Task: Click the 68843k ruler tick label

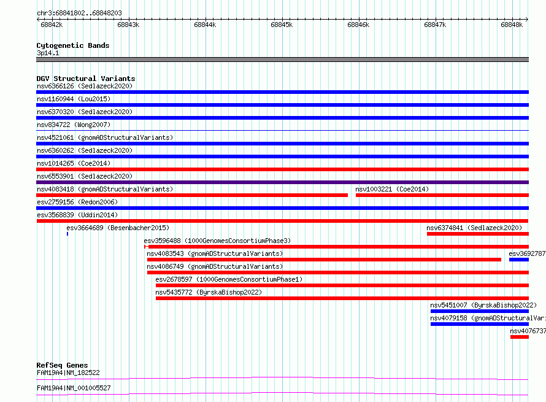Action: point(128,25)
